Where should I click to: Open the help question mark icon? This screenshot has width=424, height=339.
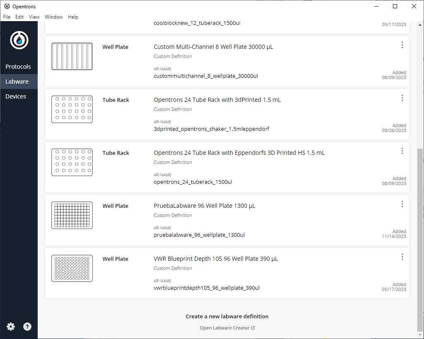tap(27, 327)
